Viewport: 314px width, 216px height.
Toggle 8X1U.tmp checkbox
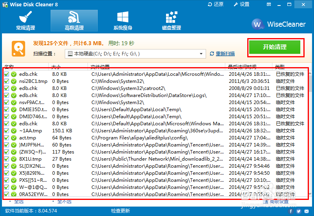click(x=6, y=159)
